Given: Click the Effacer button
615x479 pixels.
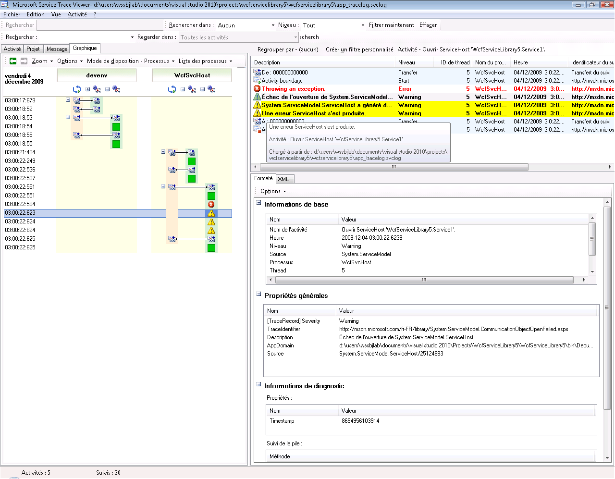Looking at the screenshot, I should click(428, 25).
